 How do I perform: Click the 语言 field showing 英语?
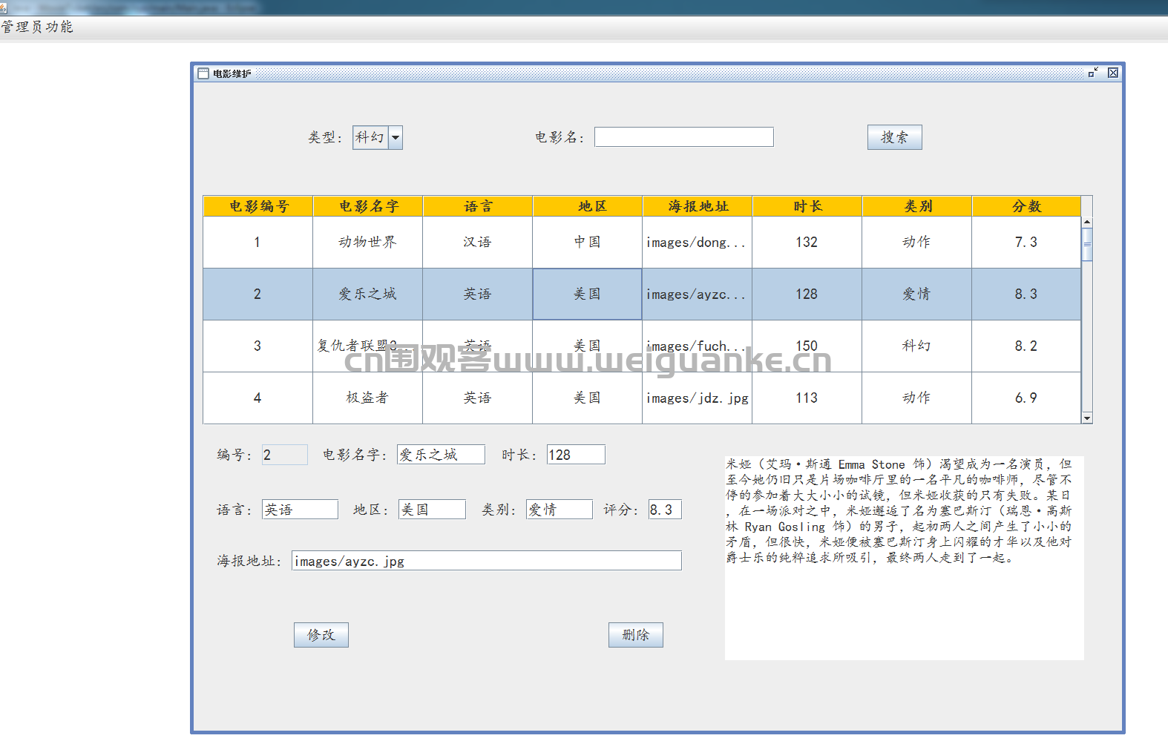(x=300, y=510)
